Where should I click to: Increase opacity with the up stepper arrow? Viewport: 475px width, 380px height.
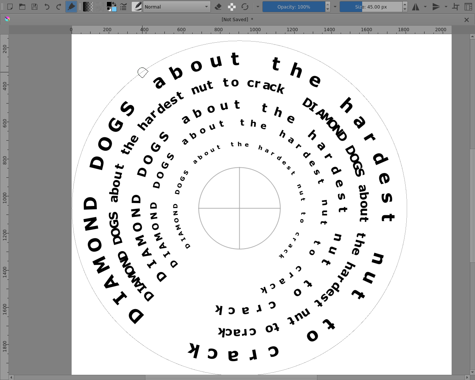tap(328, 4)
